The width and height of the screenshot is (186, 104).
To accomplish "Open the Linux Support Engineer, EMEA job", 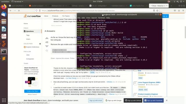I will tap(149, 82).
